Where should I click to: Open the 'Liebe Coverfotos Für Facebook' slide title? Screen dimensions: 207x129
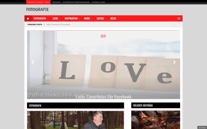point(103,97)
